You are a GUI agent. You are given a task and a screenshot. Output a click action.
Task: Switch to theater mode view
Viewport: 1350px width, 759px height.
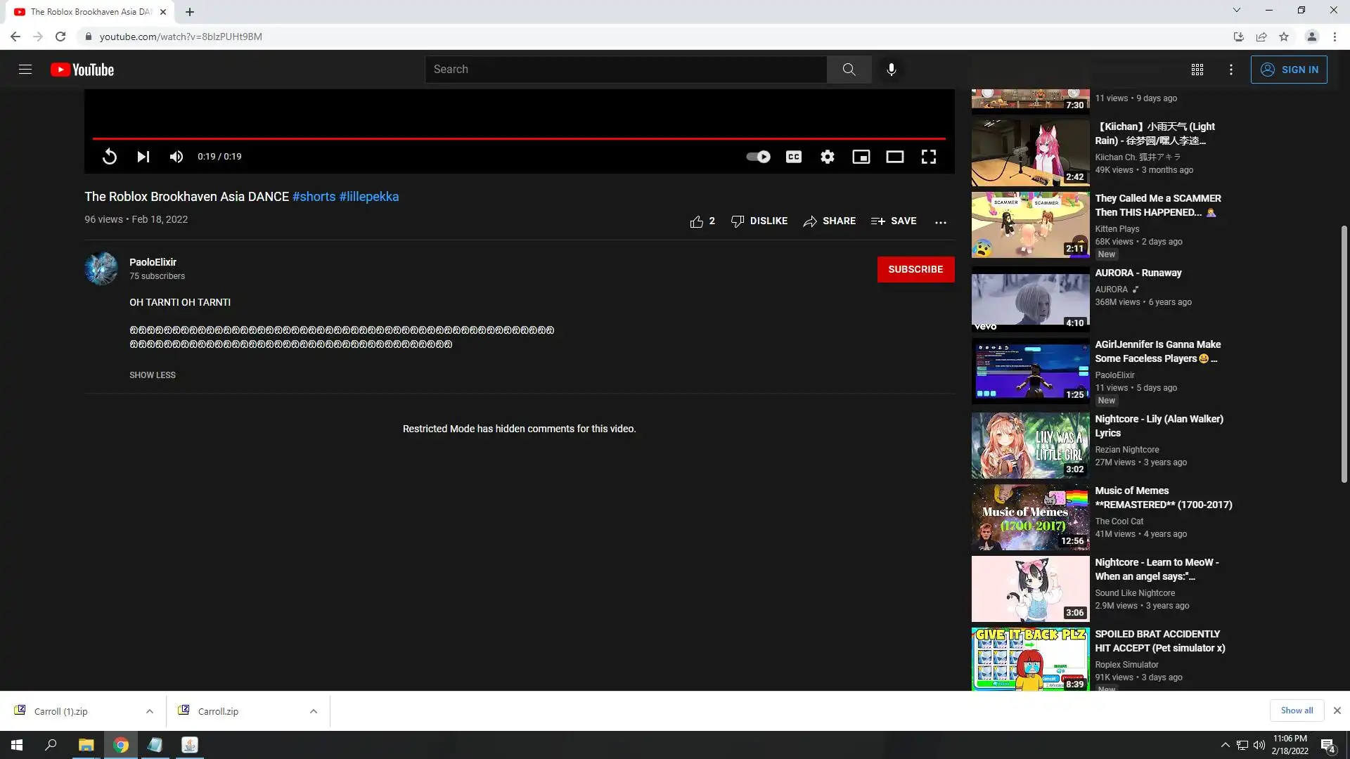894,157
